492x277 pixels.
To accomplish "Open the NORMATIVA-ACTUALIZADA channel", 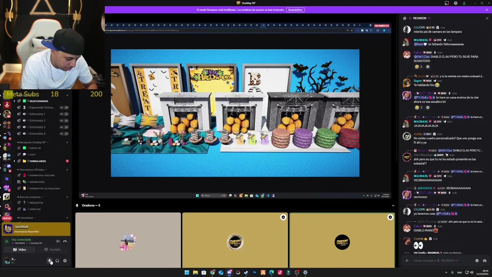I will click(42, 189).
